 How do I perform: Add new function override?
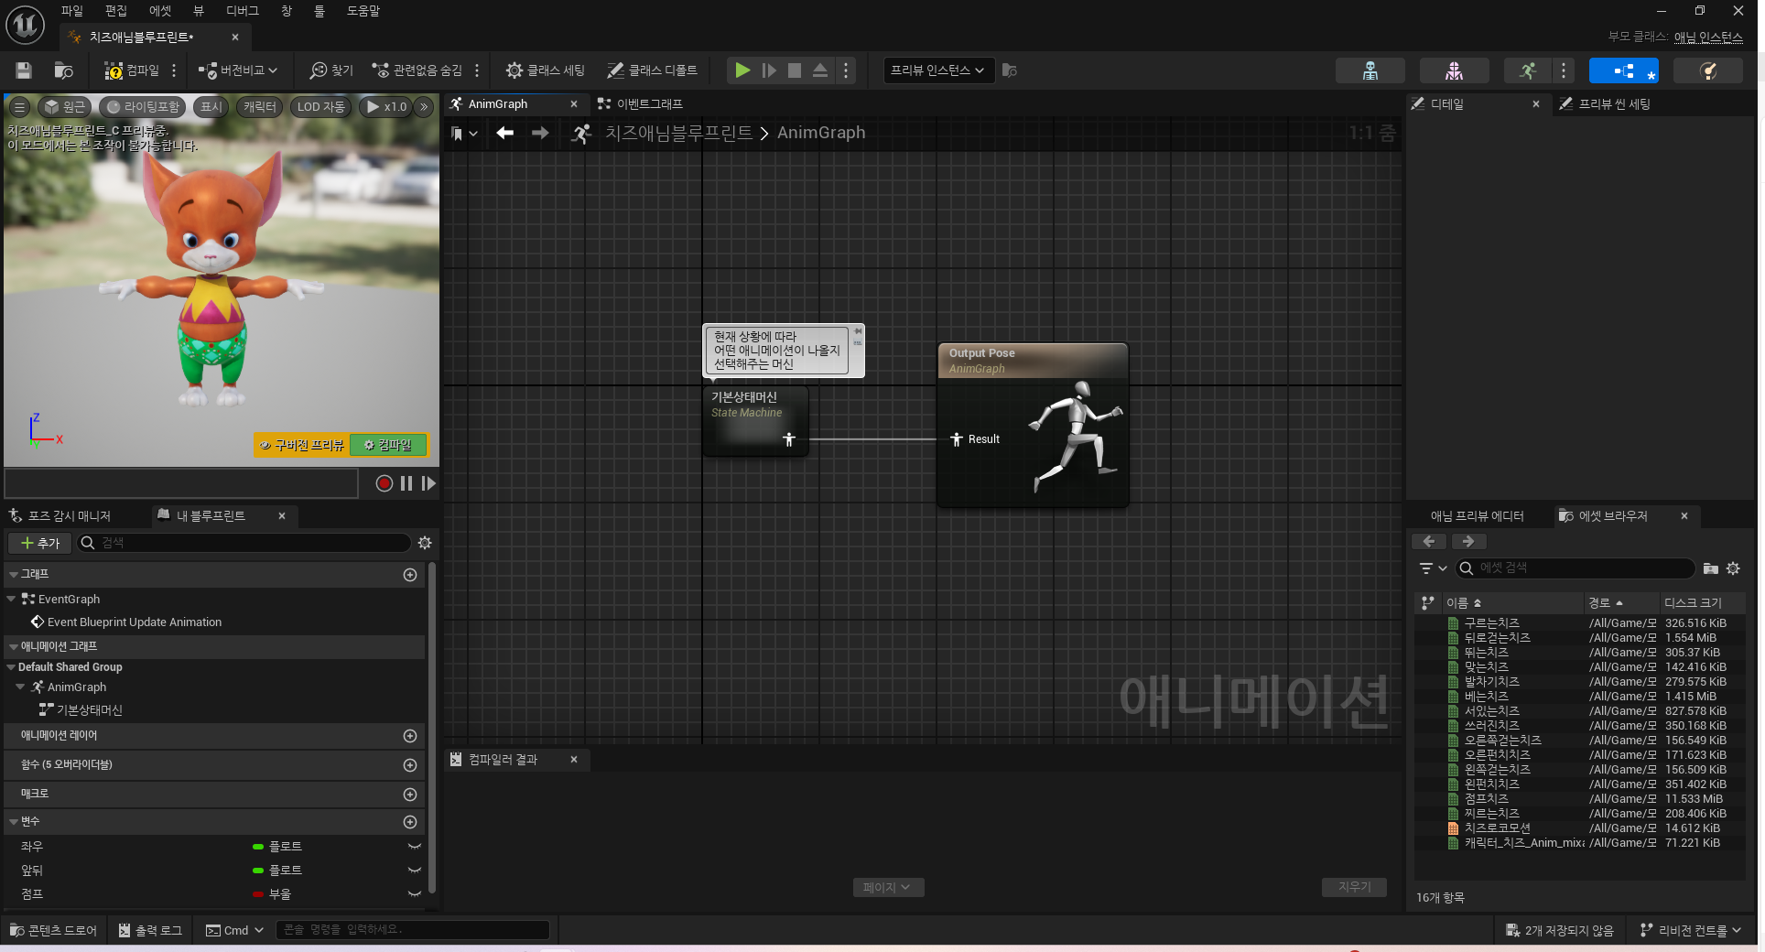coord(410,765)
